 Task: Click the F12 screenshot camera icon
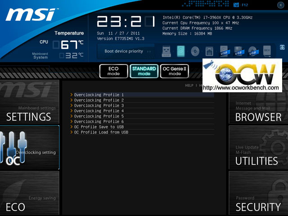pos(236,5)
